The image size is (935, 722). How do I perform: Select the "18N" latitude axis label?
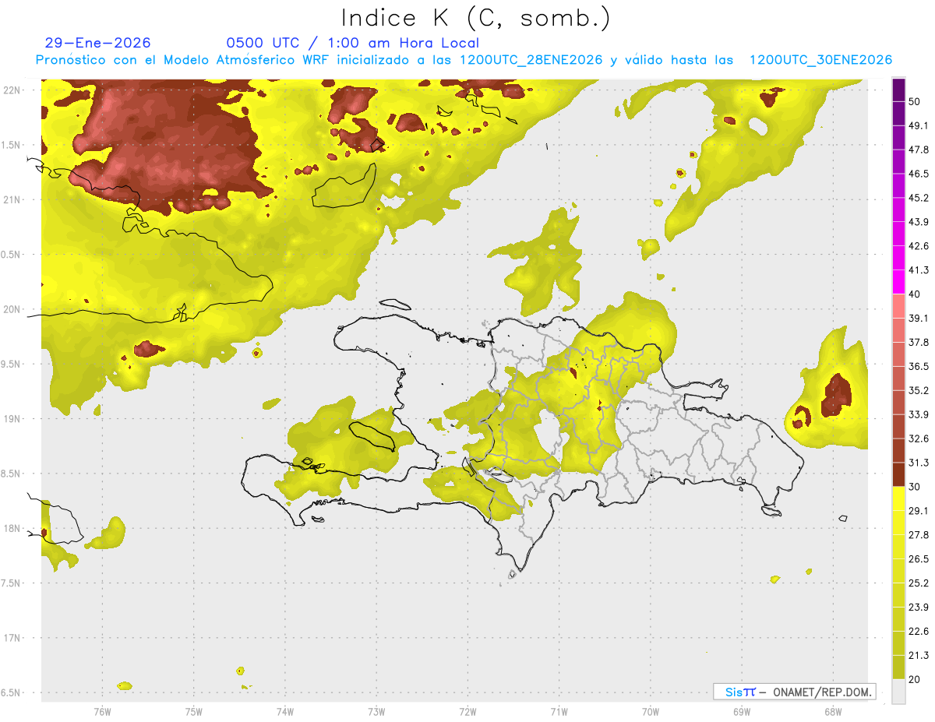coord(12,529)
